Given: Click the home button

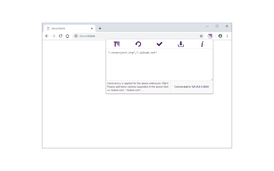Looking at the screenshot, I should (68, 36).
